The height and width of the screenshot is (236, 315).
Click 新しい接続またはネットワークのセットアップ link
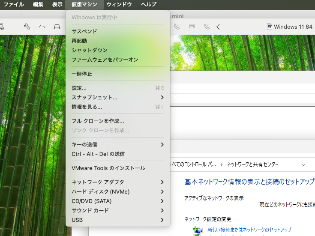(249, 230)
